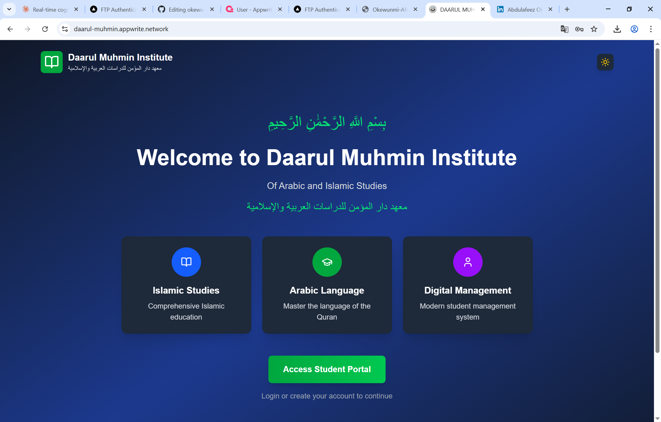Click the blue Islamic Studies book icon

point(186,262)
